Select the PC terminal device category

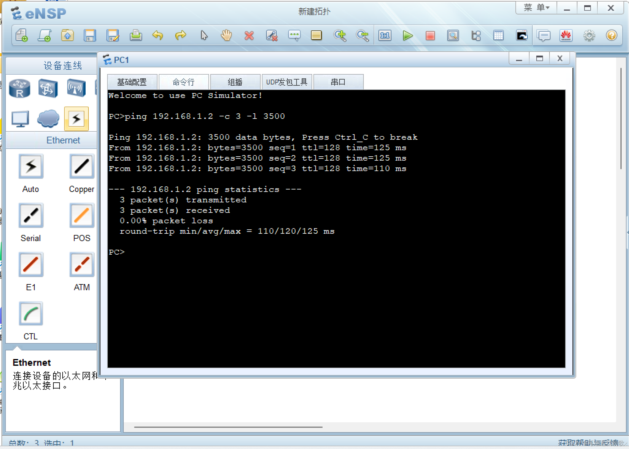[20, 119]
